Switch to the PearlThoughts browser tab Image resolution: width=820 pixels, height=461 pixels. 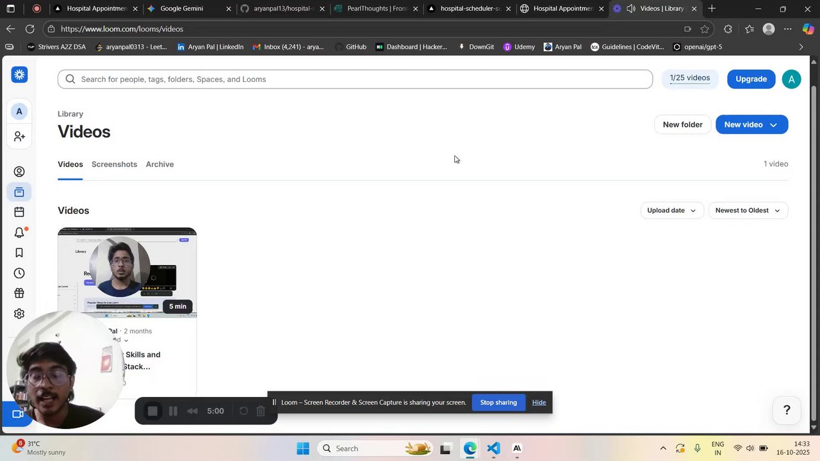pos(377,9)
